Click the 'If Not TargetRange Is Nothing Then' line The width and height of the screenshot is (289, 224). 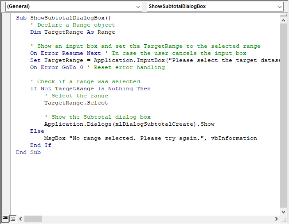point(90,89)
